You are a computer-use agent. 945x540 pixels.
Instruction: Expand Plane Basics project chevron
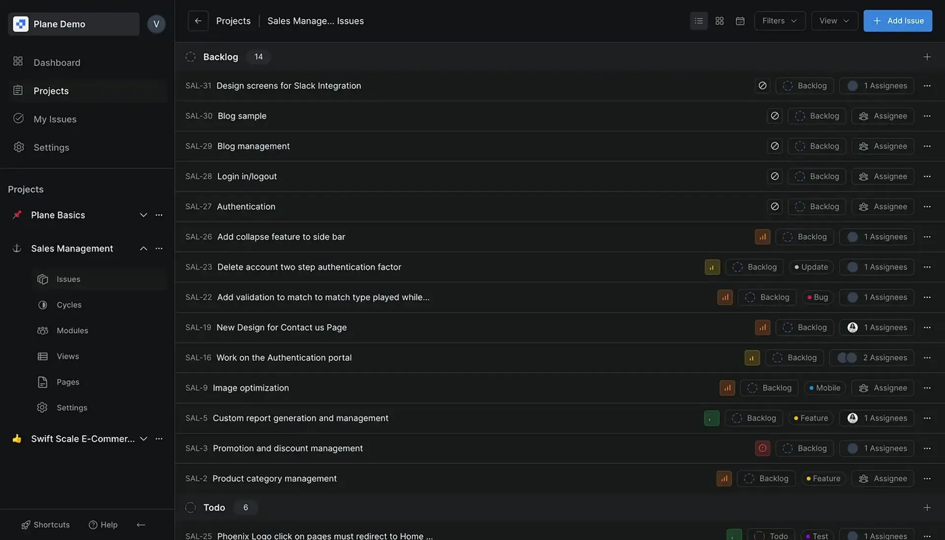coord(143,215)
